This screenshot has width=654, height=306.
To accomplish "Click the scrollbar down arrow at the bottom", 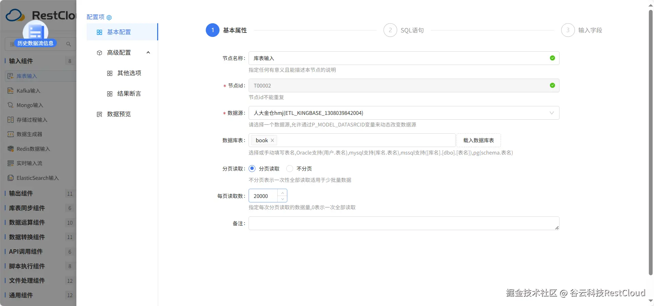I will coord(651,301).
